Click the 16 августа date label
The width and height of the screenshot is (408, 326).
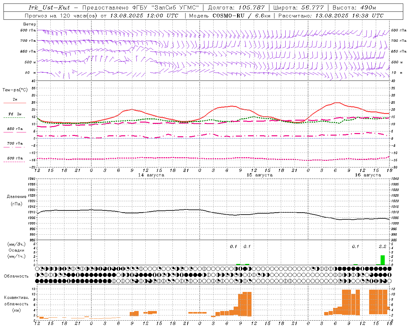pyautogui.click(x=368, y=175)
